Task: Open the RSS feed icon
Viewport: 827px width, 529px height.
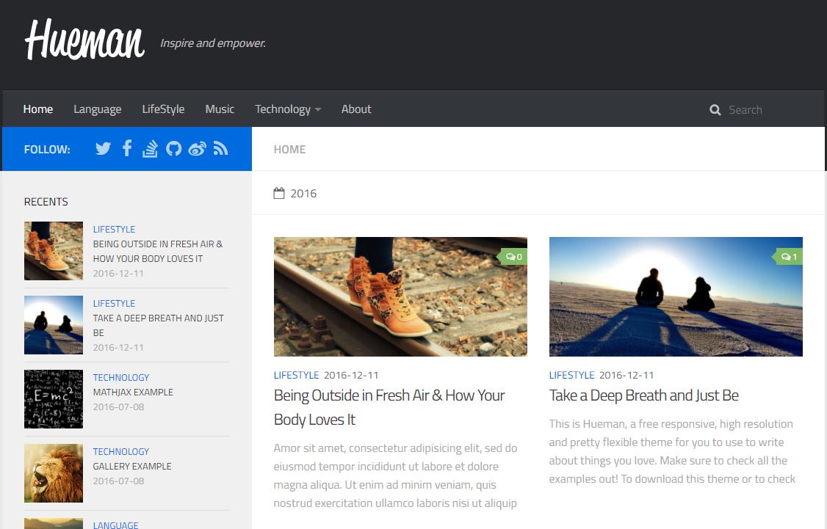Action: 220,149
